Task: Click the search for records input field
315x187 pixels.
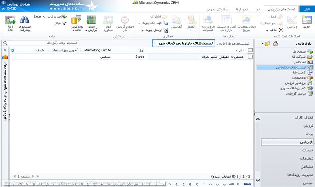Action: click(44, 43)
